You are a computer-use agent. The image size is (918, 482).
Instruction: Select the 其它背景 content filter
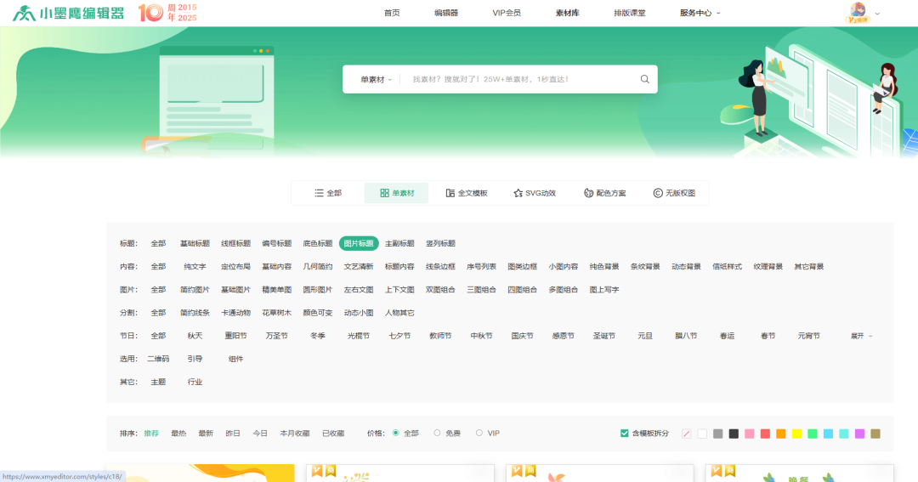pos(809,266)
